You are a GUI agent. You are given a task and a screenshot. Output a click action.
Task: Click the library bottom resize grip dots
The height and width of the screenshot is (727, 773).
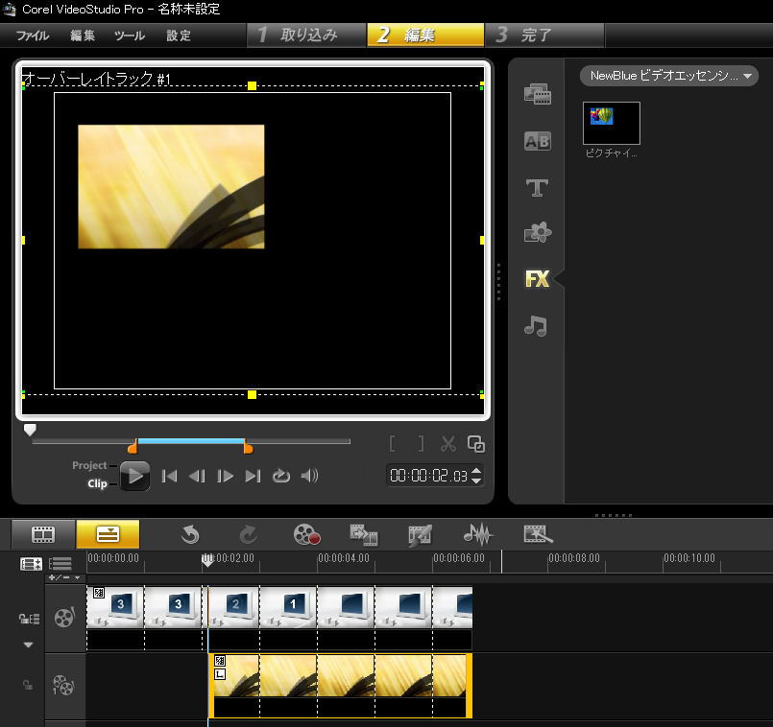[614, 515]
